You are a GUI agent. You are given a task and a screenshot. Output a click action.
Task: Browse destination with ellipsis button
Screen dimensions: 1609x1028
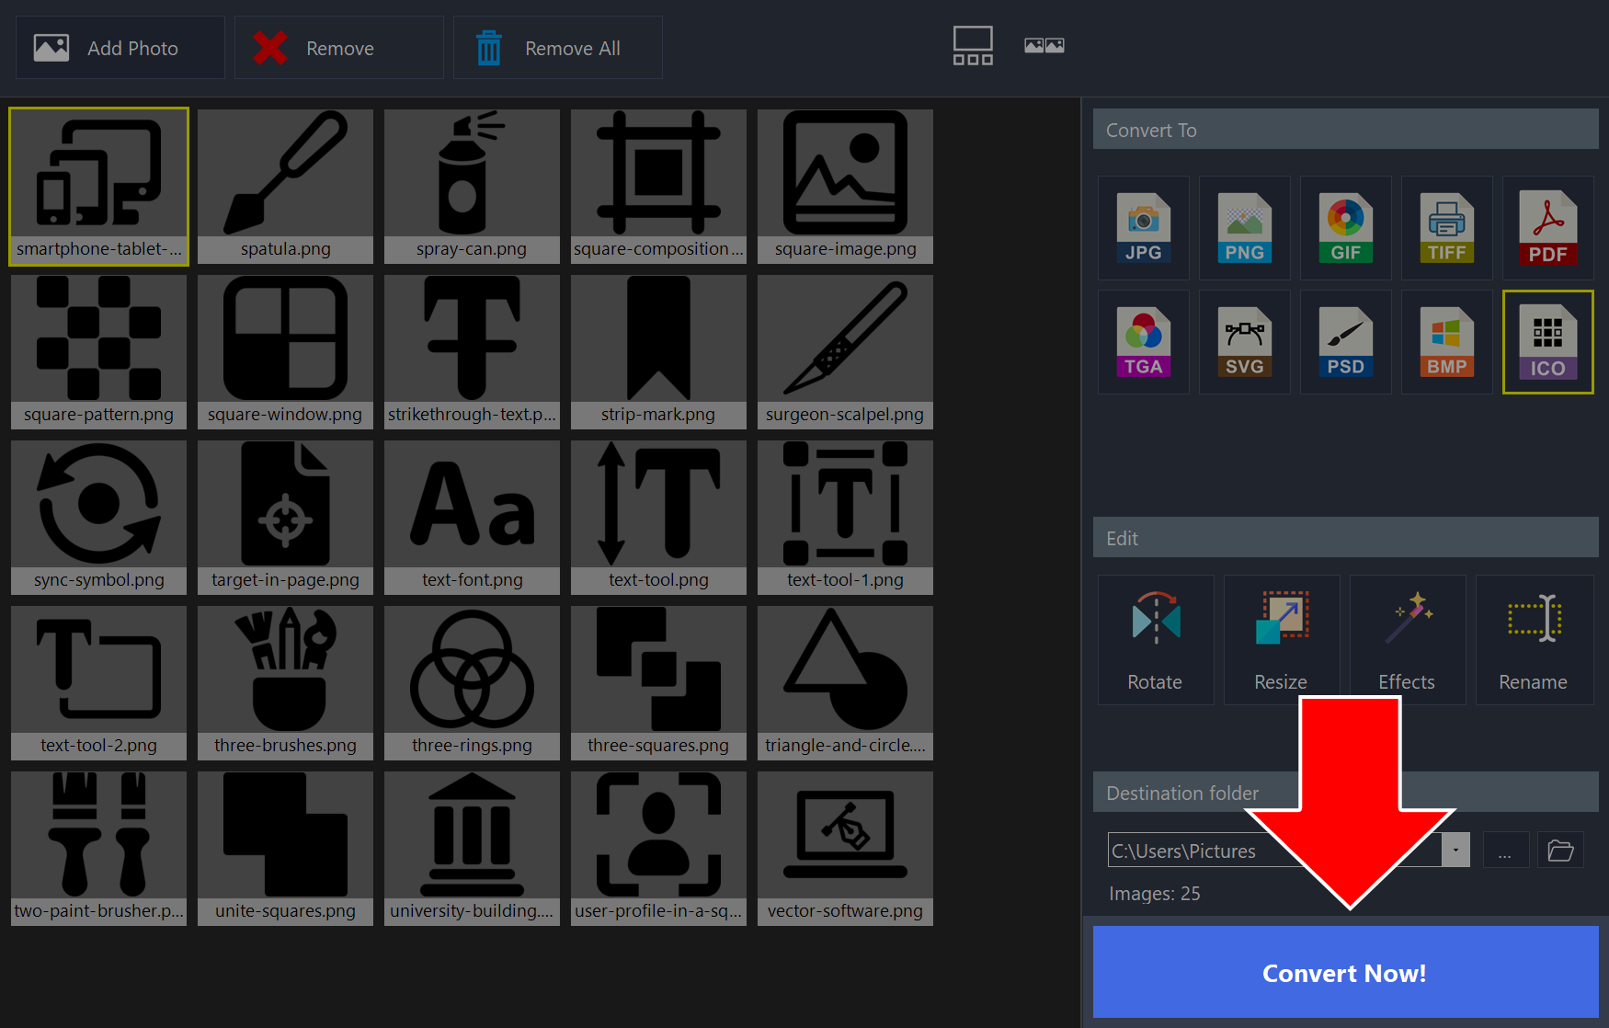pos(1505,850)
